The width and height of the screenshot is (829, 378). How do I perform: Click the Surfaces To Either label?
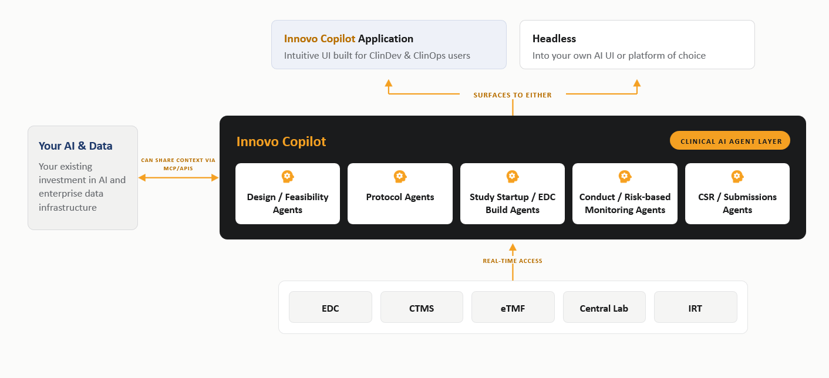tap(513, 95)
